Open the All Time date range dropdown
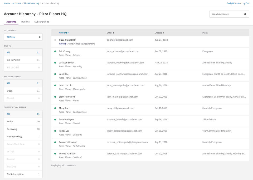This screenshot has width=253, height=180. point(23,37)
